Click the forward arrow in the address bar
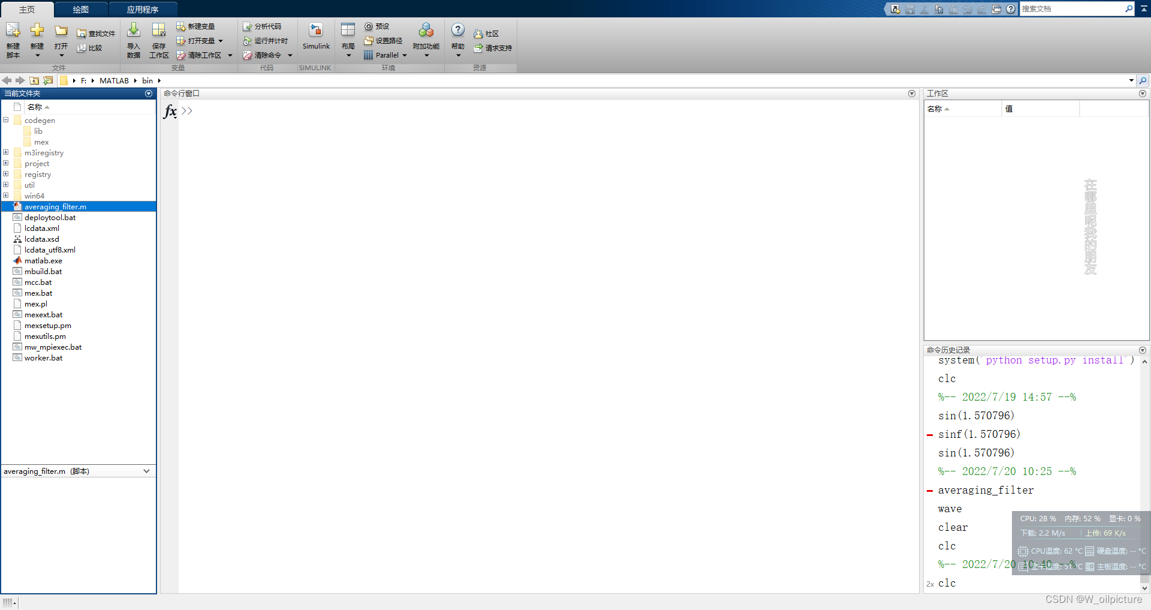Viewport: 1151px width, 610px height. [20, 80]
